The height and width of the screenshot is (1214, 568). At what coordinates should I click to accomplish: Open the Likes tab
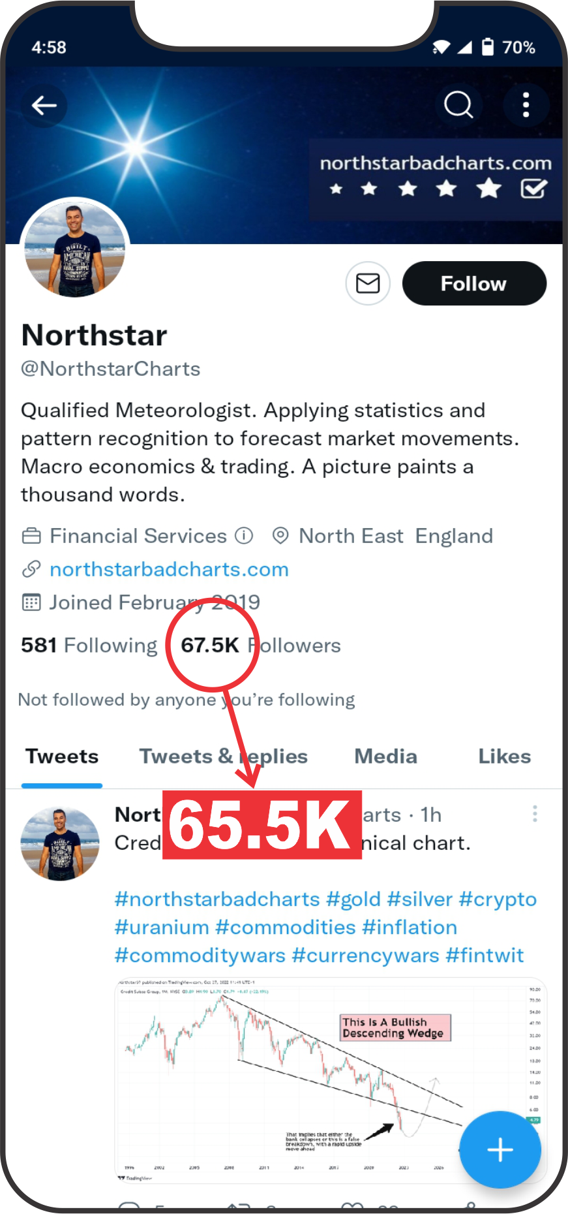pyautogui.click(x=504, y=756)
